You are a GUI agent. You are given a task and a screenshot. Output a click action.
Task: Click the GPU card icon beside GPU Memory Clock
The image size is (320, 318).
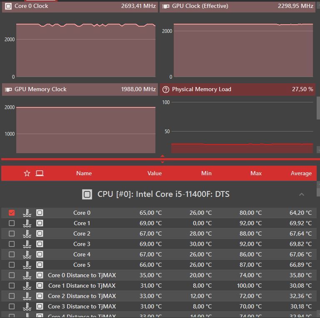click(x=8, y=89)
